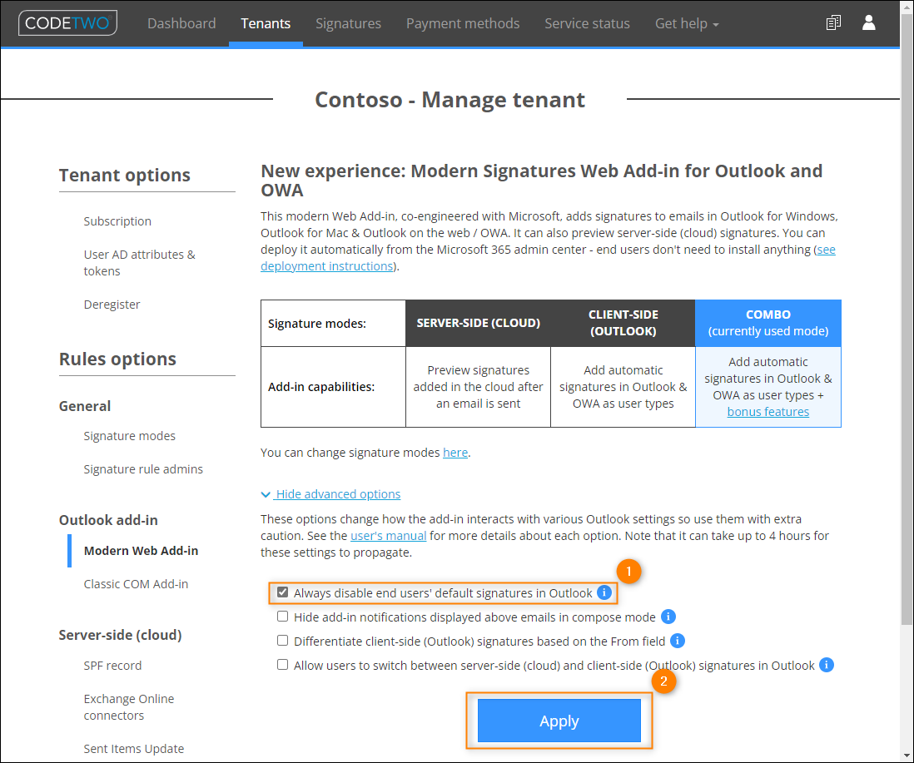
Task: Open User AD attributes & tokens
Action: tap(139, 263)
